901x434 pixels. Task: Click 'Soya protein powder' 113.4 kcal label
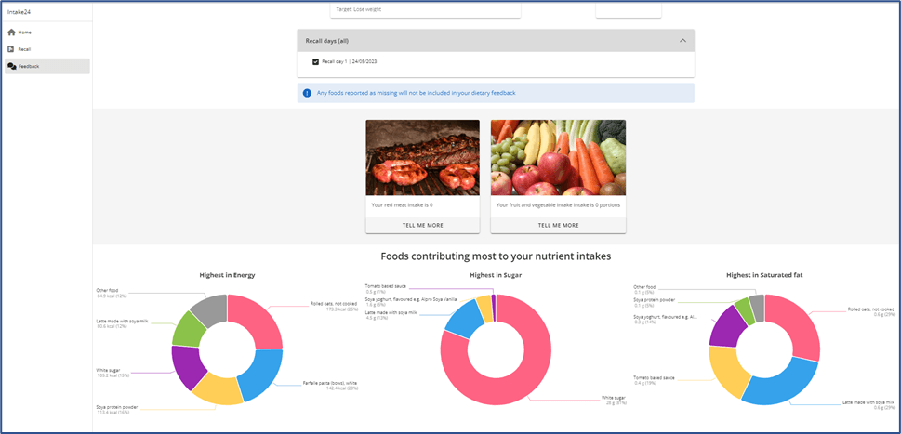tap(116, 410)
